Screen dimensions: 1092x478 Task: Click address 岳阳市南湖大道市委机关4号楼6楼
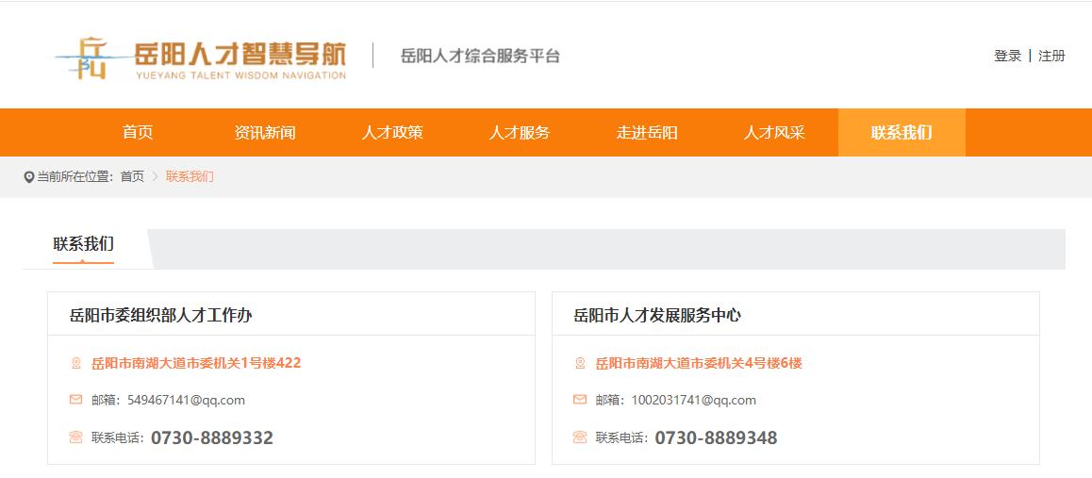coord(699,363)
